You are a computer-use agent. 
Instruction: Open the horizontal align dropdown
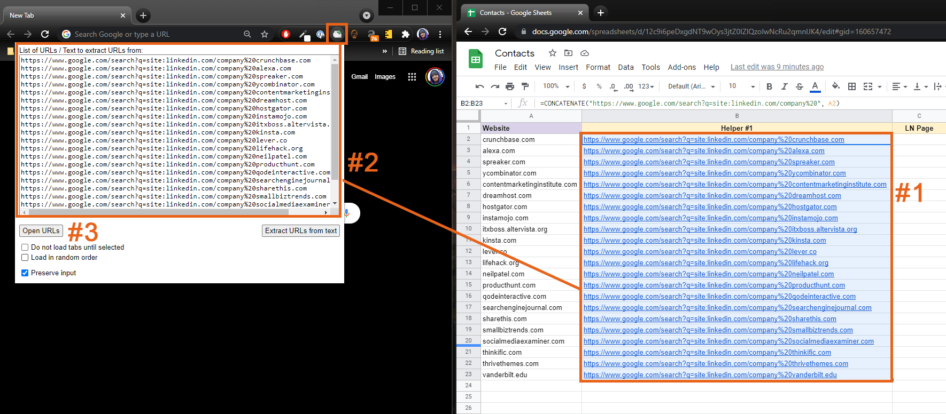(900, 86)
